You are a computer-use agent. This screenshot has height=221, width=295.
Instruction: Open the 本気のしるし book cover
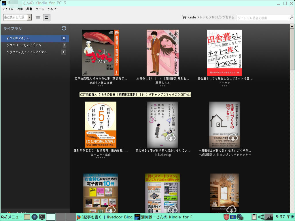pyautogui.click(x=162, y=53)
